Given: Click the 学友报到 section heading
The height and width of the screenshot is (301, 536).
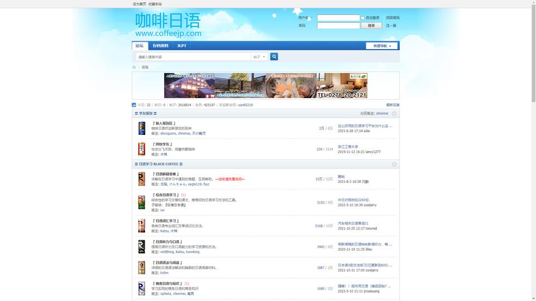Looking at the screenshot, I should click(146, 113).
